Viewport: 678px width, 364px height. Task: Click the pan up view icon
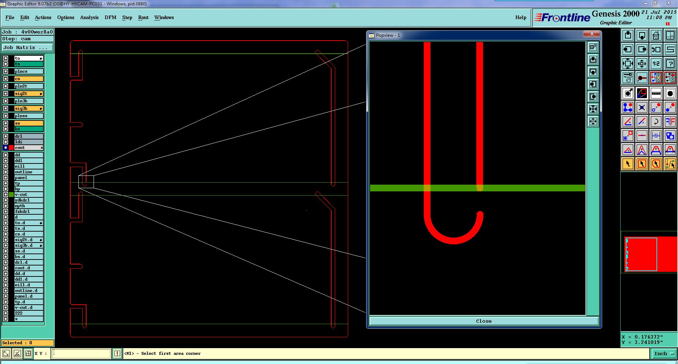click(x=628, y=35)
